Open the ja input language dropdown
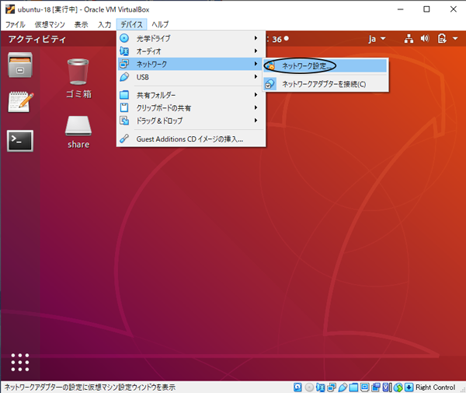The width and height of the screenshot is (466, 393). 377,39
